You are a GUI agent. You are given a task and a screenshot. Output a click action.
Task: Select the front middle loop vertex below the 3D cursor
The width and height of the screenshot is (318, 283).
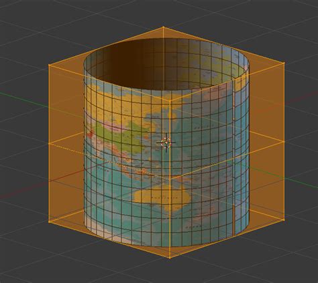click(170, 179)
